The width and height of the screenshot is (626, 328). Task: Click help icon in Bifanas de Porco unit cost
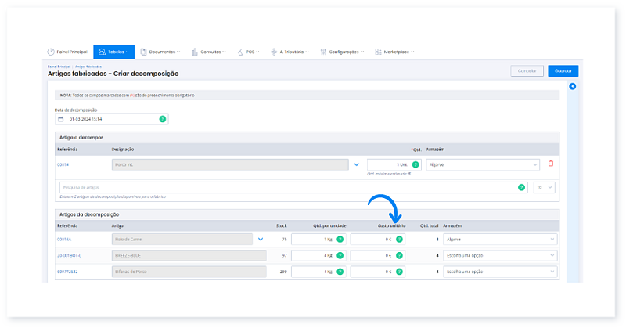point(398,272)
